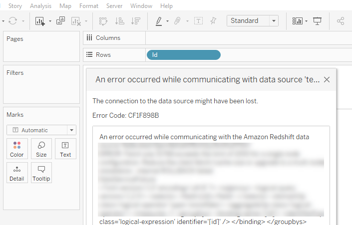Click the duplicate sheet icon
This screenshot has width=352, height=225.
click(x=60, y=21)
